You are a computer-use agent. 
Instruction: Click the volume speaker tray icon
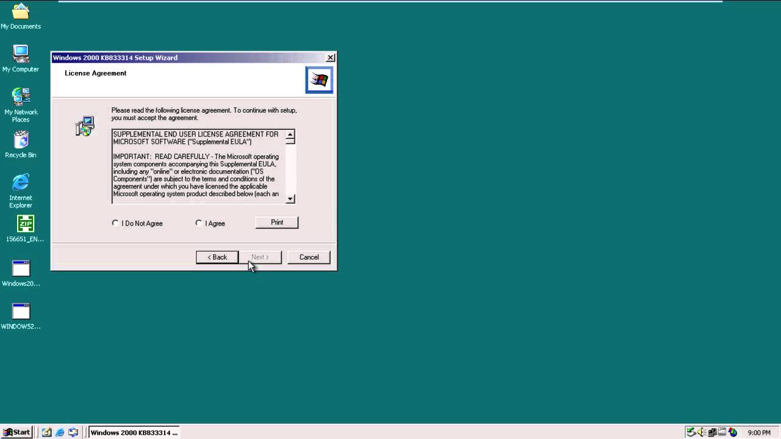coord(701,432)
